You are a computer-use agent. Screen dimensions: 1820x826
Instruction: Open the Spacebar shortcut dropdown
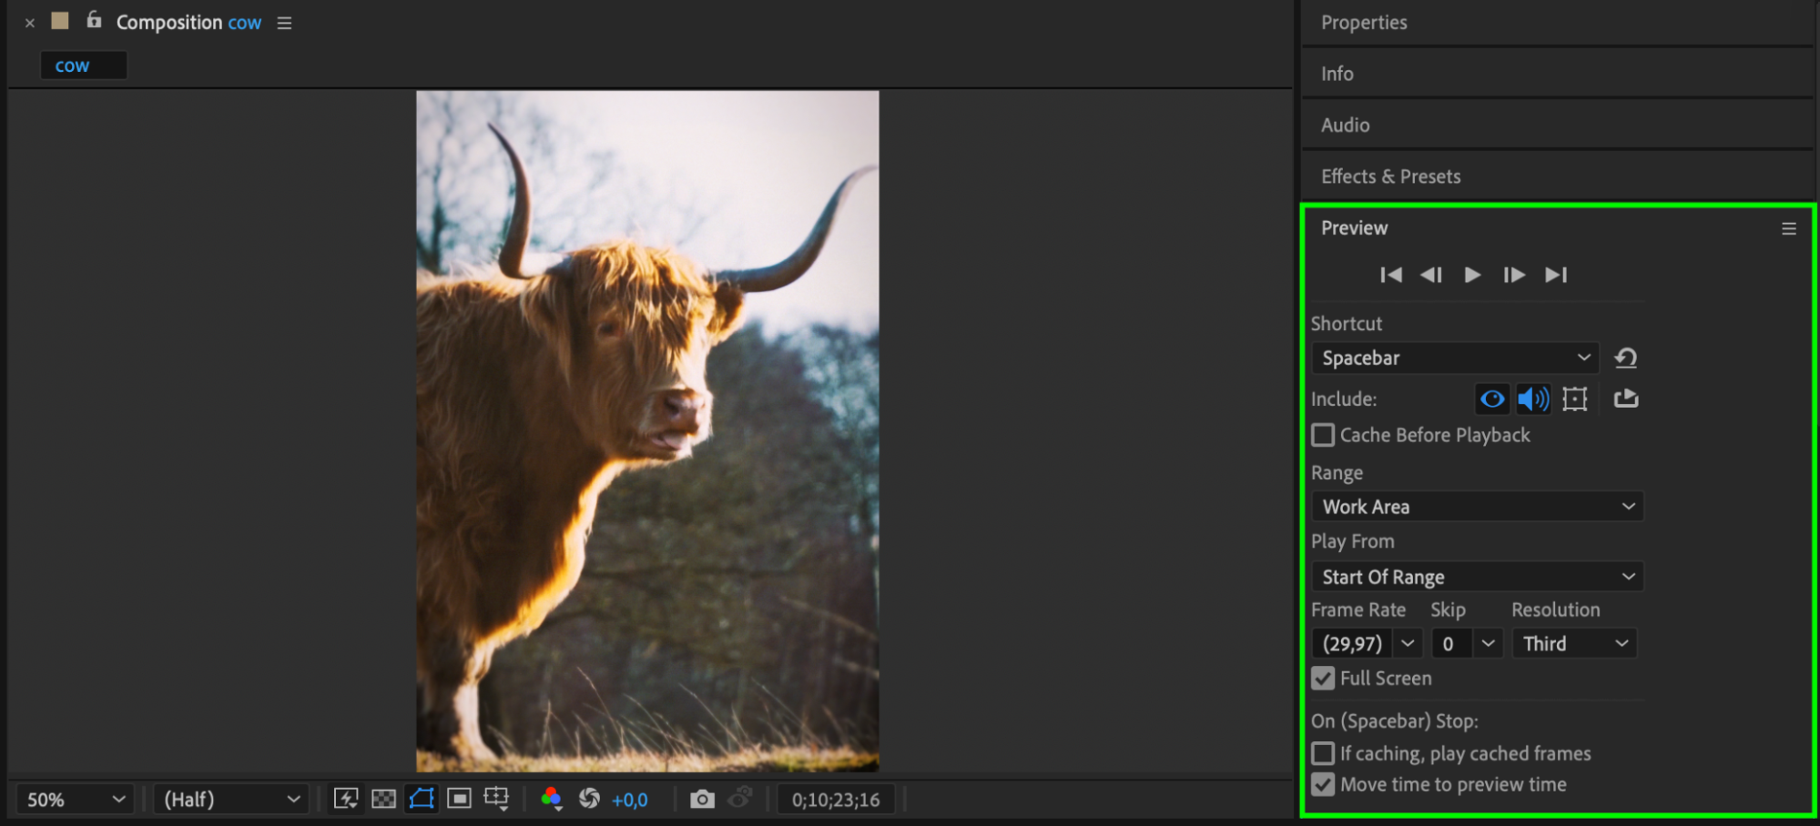click(x=1455, y=358)
